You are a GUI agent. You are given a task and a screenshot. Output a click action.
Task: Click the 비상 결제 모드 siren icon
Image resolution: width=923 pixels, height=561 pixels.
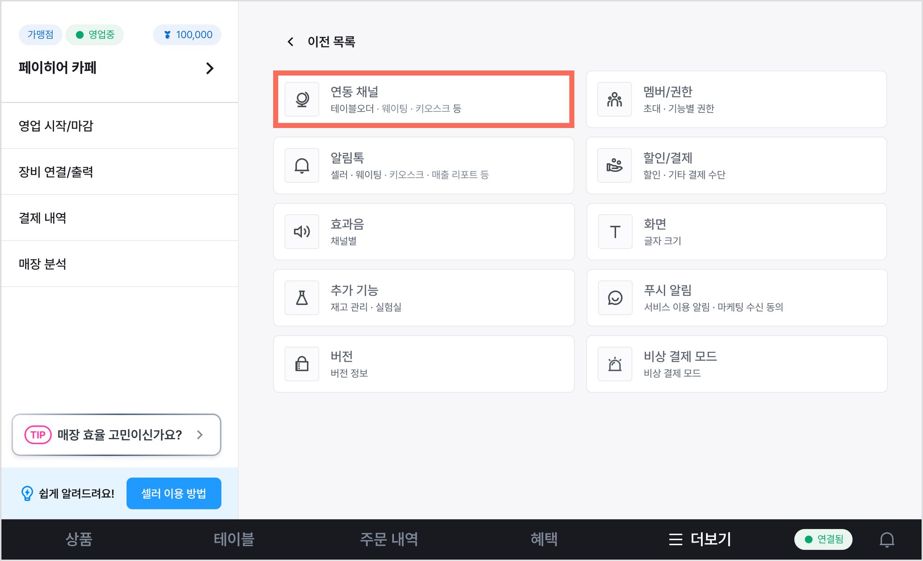[x=615, y=364]
